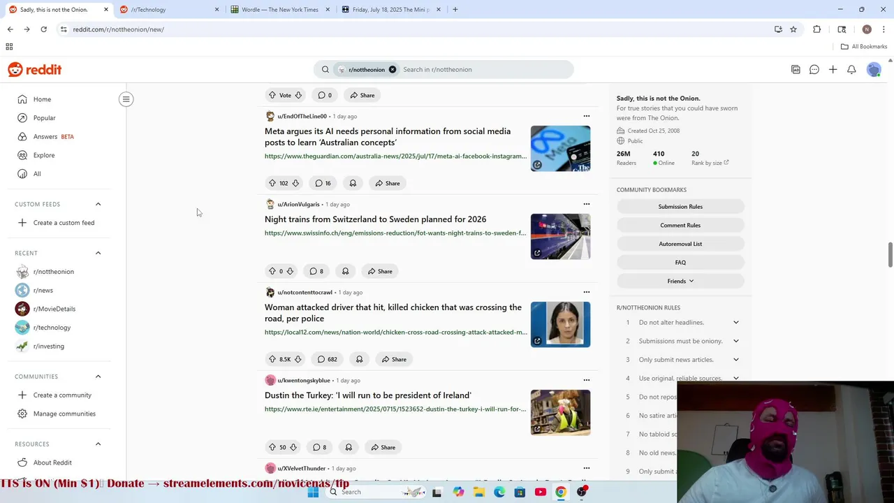894x503 pixels.
Task: Open three-dot menu on Night trains post
Action: (x=587, y=204)
